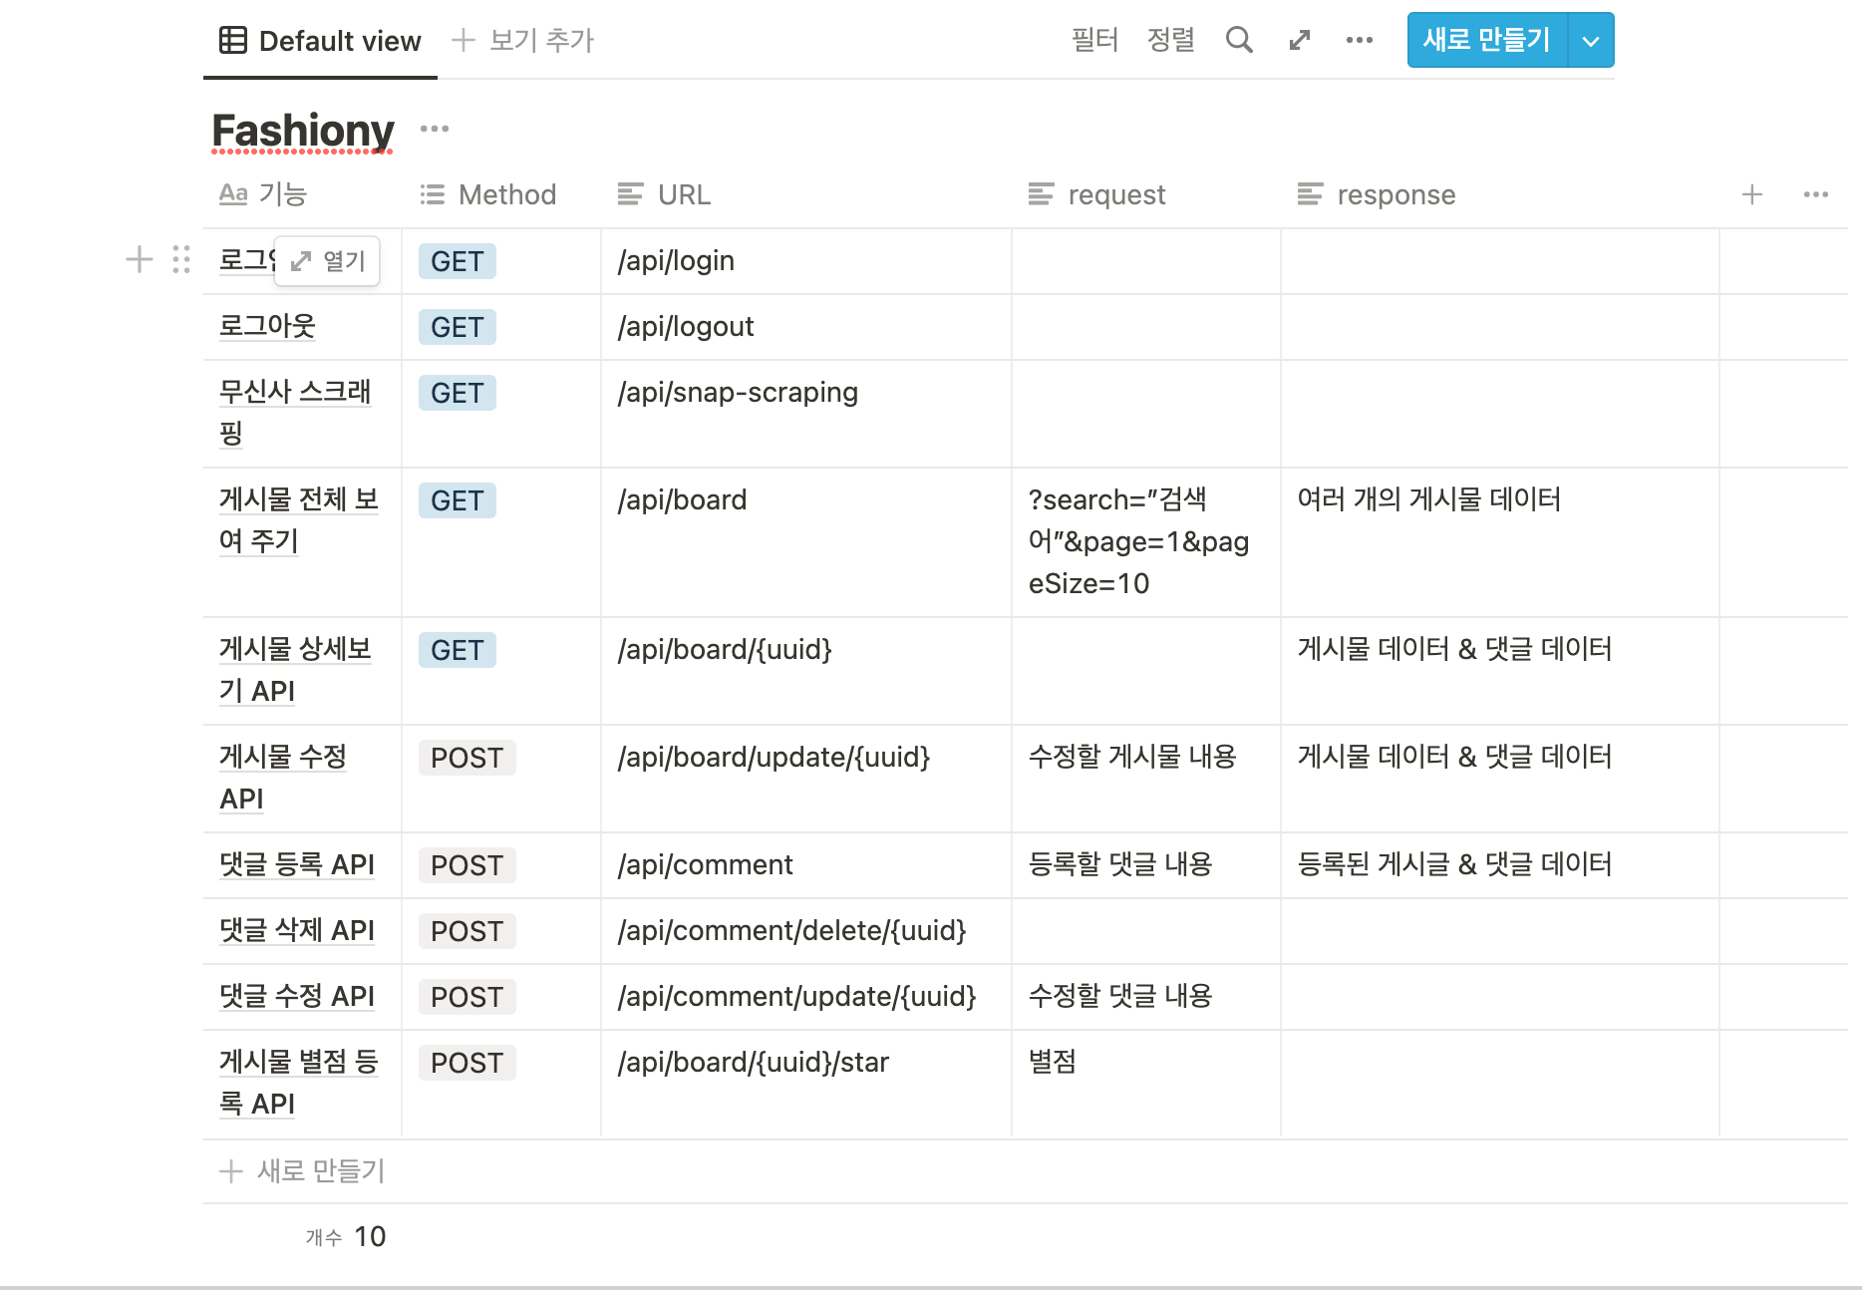The image size is (1862, 1290).
Task: Add row plus icon beside 로그인 row
Action: (140, 260)
